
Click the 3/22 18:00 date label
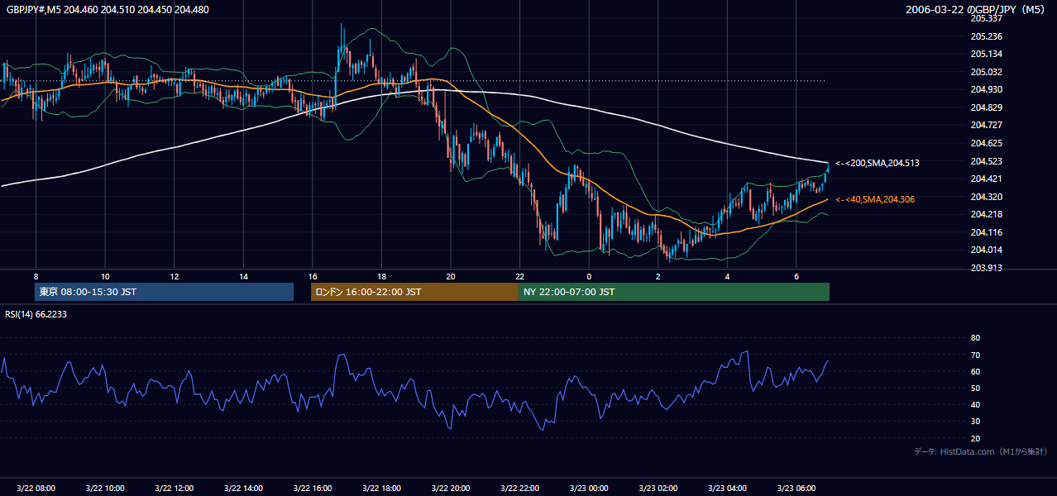pyautogui.click(x=381, y=488)
